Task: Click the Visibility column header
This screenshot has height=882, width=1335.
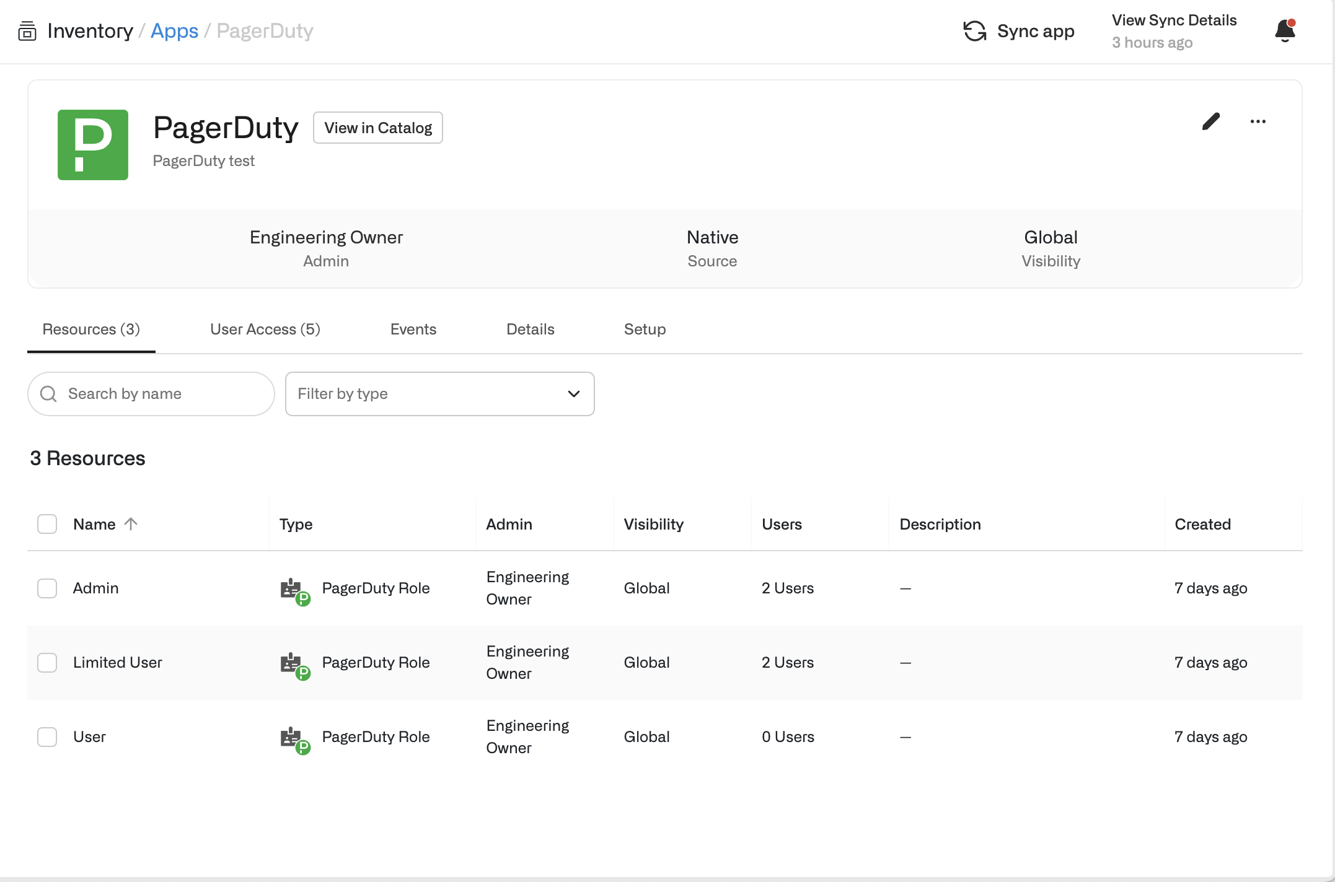Action: [x=654, y=524]
